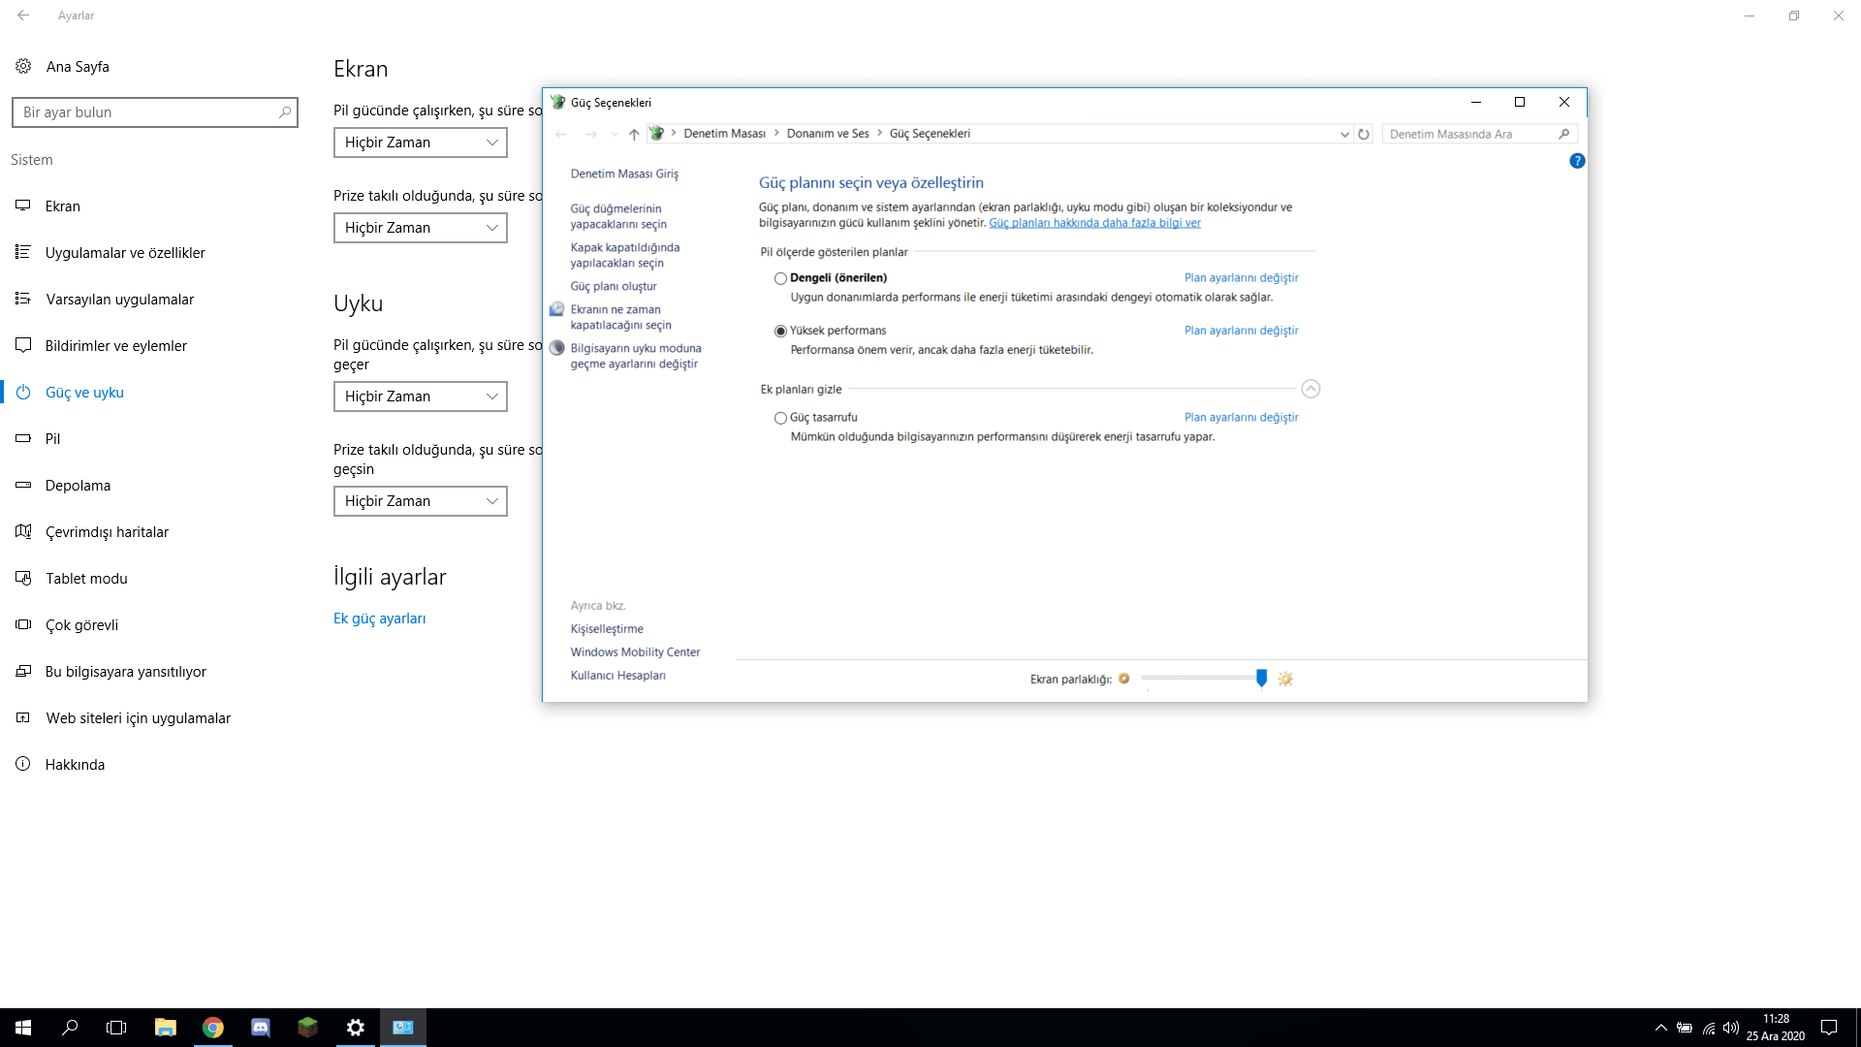The width and height of the screenshot is (1861, 1047).
Task: Open Discord from the taskbar
Action: coord(261,1028)
